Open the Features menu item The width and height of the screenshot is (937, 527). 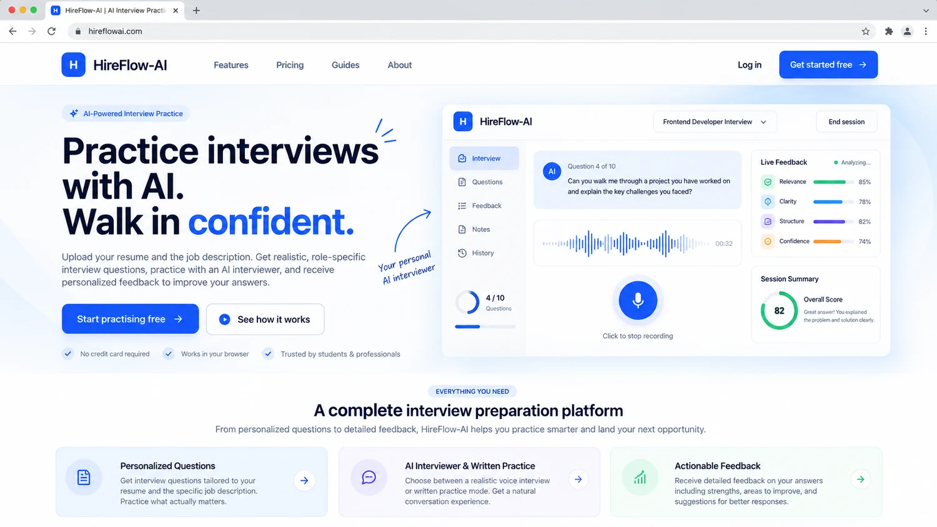(x=231, y=65)
